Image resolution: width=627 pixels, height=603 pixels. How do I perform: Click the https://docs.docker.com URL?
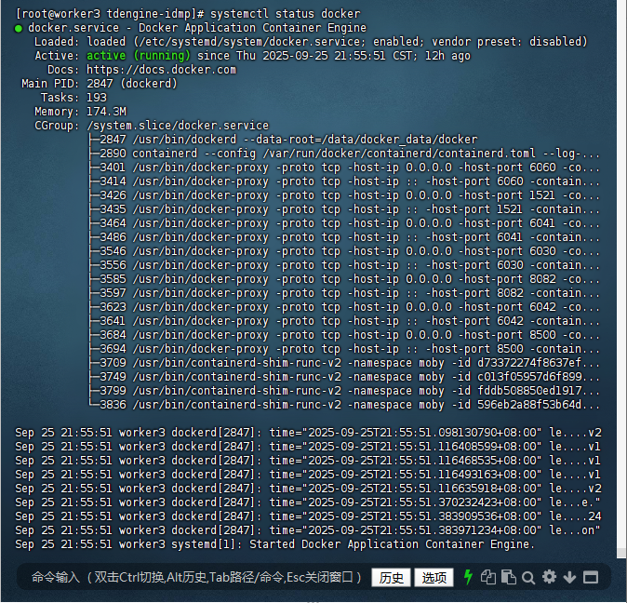click(x=161, y=70)
